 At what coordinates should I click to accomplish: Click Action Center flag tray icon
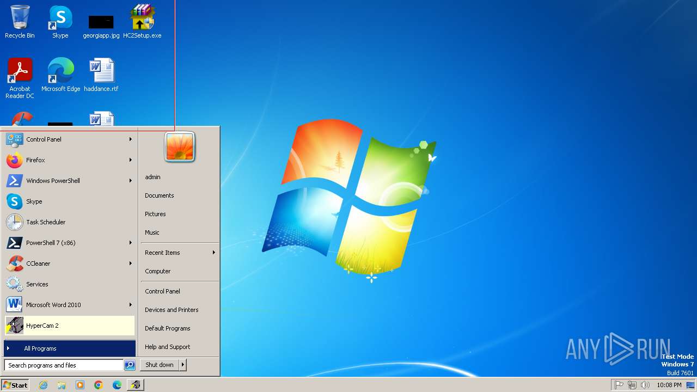click(x=619, y=385)
